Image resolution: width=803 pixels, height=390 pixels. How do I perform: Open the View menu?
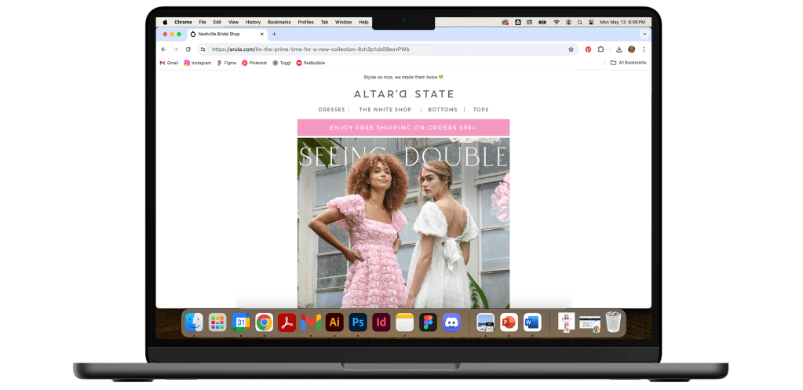pos(234,22)
